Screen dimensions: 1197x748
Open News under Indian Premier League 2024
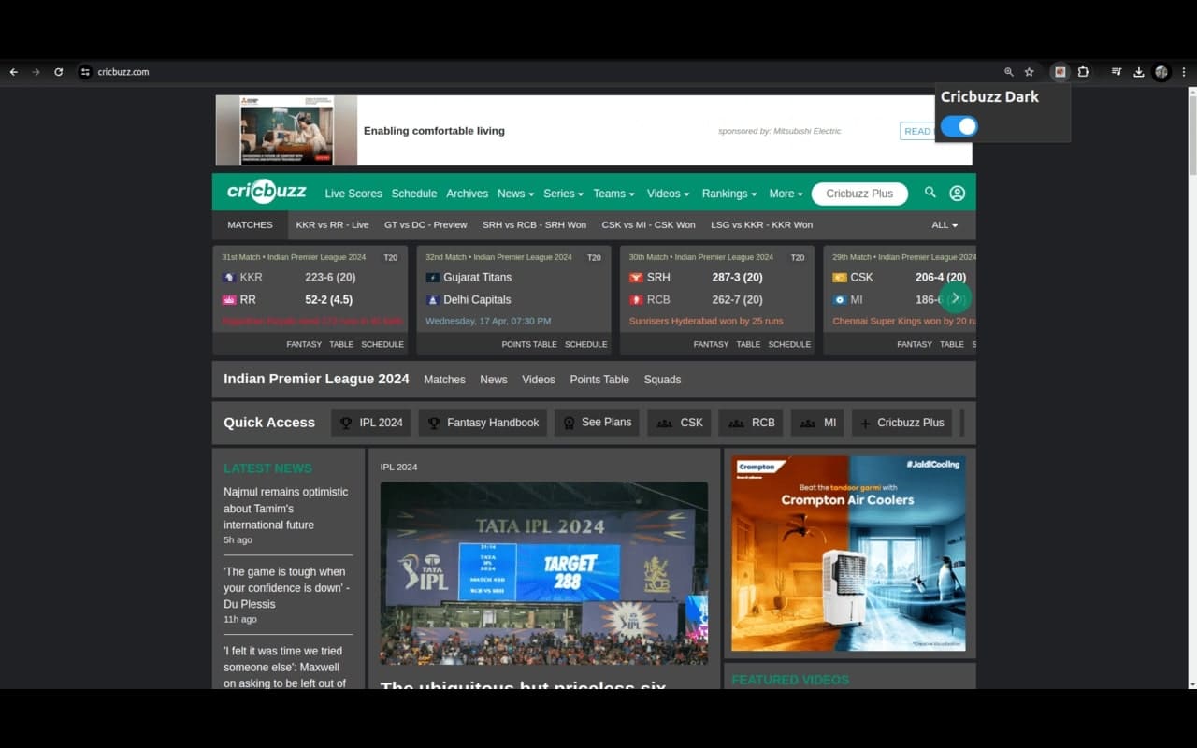pos(494,380)
